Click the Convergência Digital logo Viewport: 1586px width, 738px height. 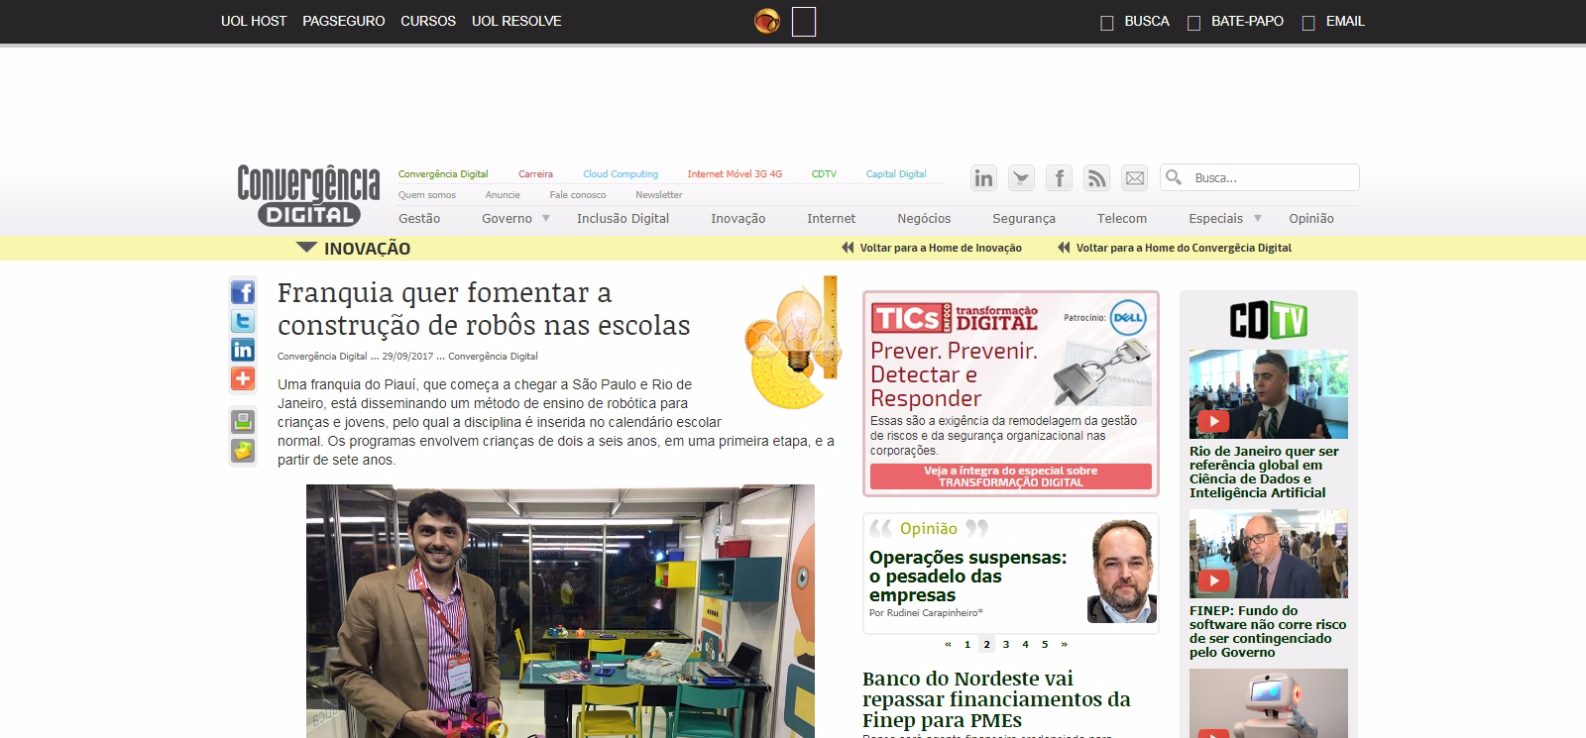[x=308, y=195]
